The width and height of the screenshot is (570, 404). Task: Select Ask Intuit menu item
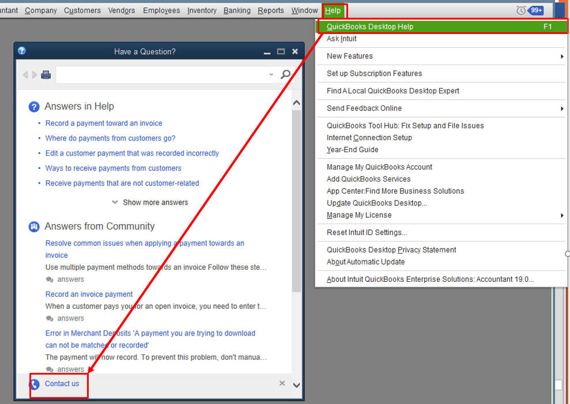point(442,39)
